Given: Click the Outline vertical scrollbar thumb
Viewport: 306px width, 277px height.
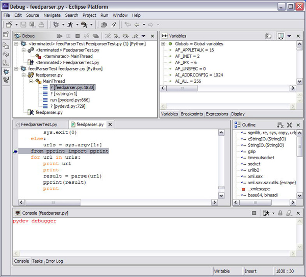Looking at the screenshot, I should coord(299,146).
